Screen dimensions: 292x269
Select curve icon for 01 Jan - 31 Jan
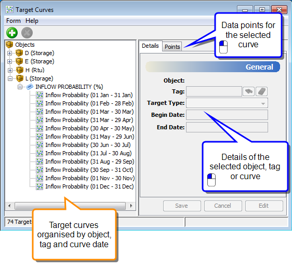coord(39,95)
